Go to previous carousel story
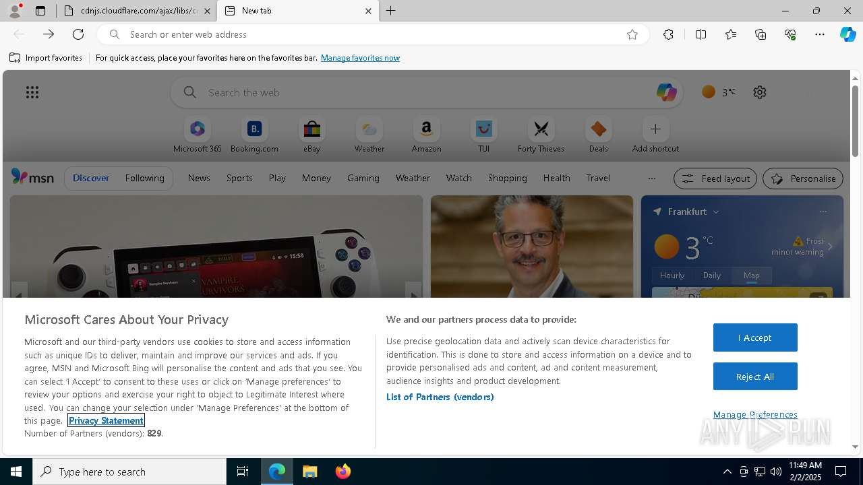The image size is (863, 485). pos(19,290)
